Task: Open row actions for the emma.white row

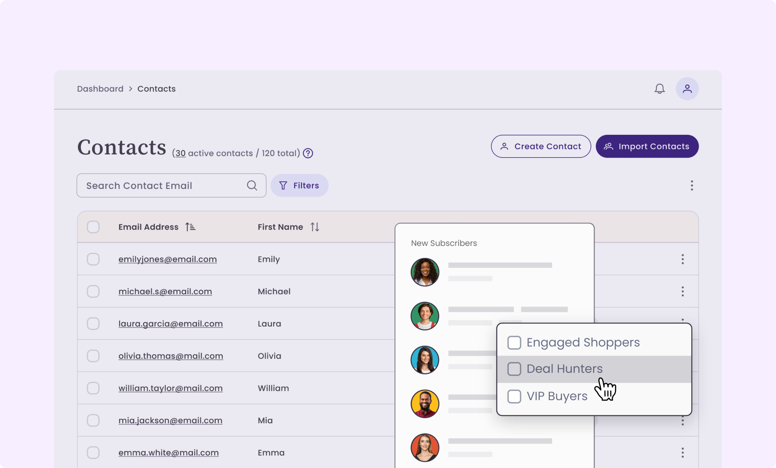Action: [682, 453]
